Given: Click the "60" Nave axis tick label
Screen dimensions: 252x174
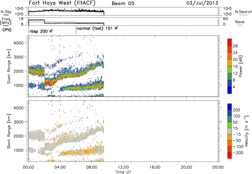Looking at the screenshot, I should coord(225,19).
